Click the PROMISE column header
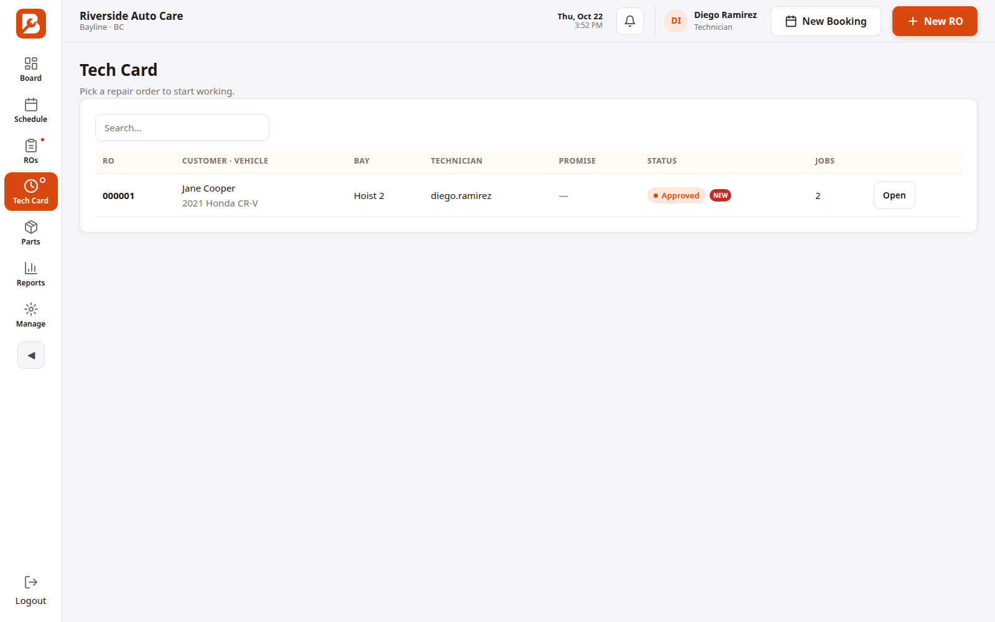This screenshot has width=995, height=622. point(577,161)
